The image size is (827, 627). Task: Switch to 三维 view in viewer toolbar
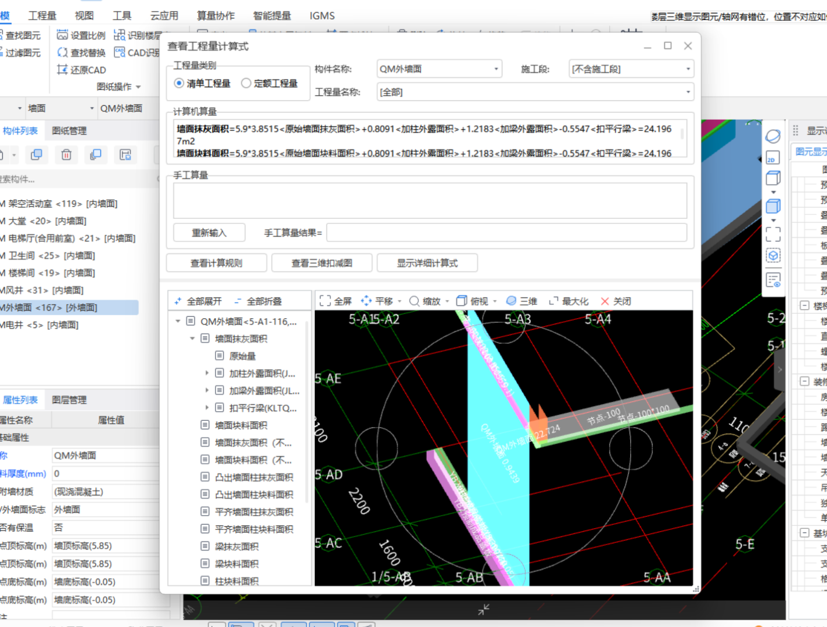[x=521, y=301]
